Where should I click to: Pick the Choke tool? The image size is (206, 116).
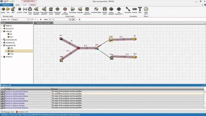coord(25,10)
